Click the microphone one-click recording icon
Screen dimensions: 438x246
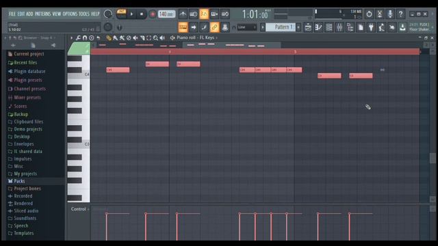[390, 14]
